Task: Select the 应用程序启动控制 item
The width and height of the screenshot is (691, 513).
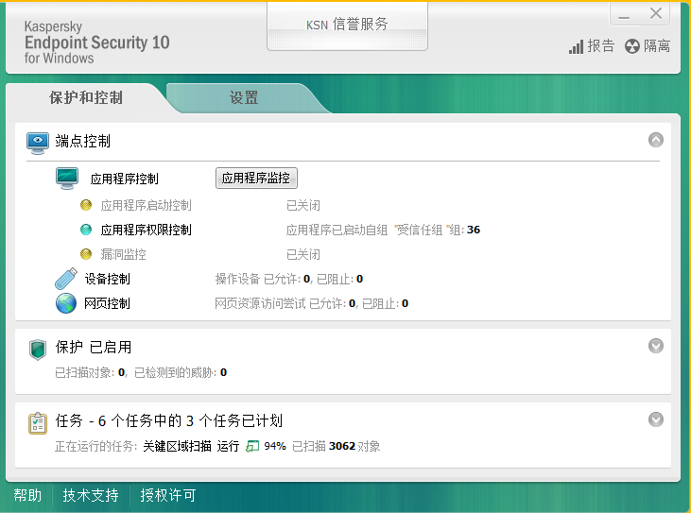Action: 146,205
